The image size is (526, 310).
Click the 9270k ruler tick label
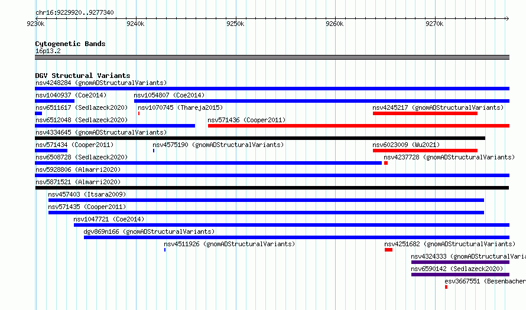(x=434, y=24)
